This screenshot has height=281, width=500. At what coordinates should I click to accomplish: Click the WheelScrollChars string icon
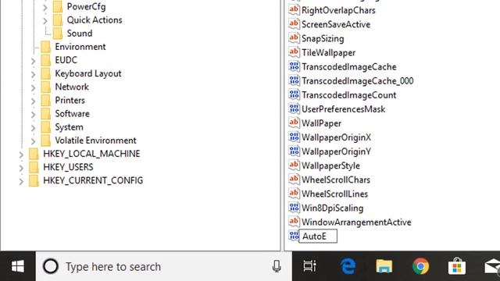click(x=294, y=180)
